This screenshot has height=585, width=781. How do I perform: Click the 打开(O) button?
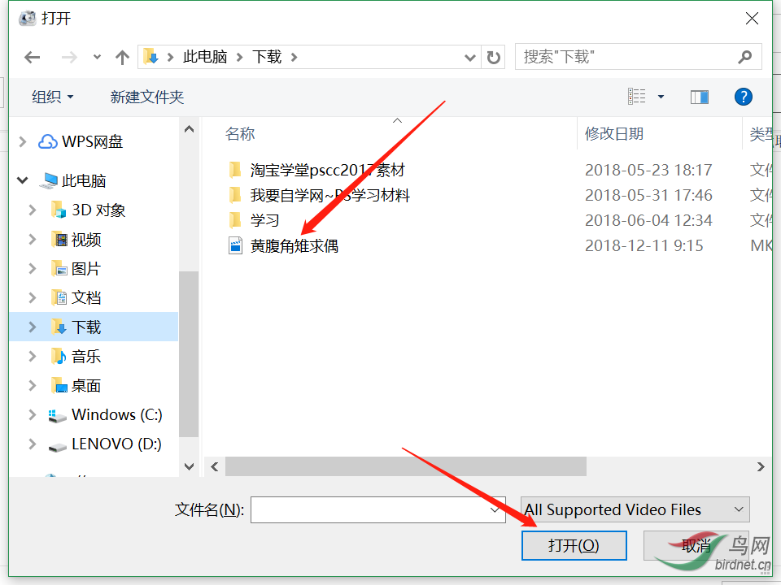(574, 546)
